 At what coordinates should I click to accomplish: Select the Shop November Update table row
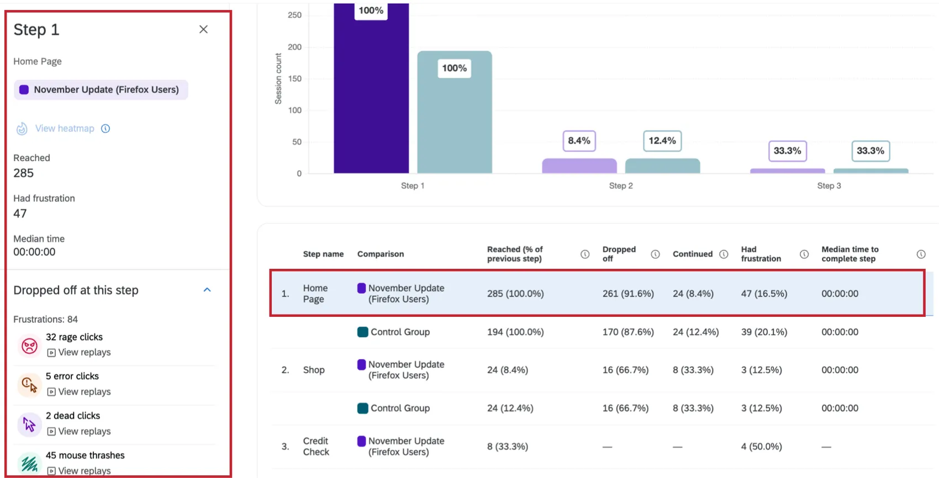coord(597,370)
